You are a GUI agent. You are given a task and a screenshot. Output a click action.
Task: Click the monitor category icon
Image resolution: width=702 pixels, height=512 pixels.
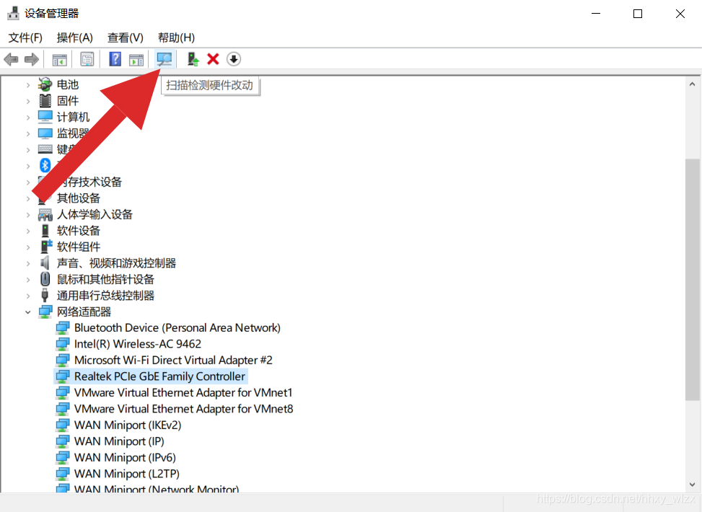click(45, 133)
